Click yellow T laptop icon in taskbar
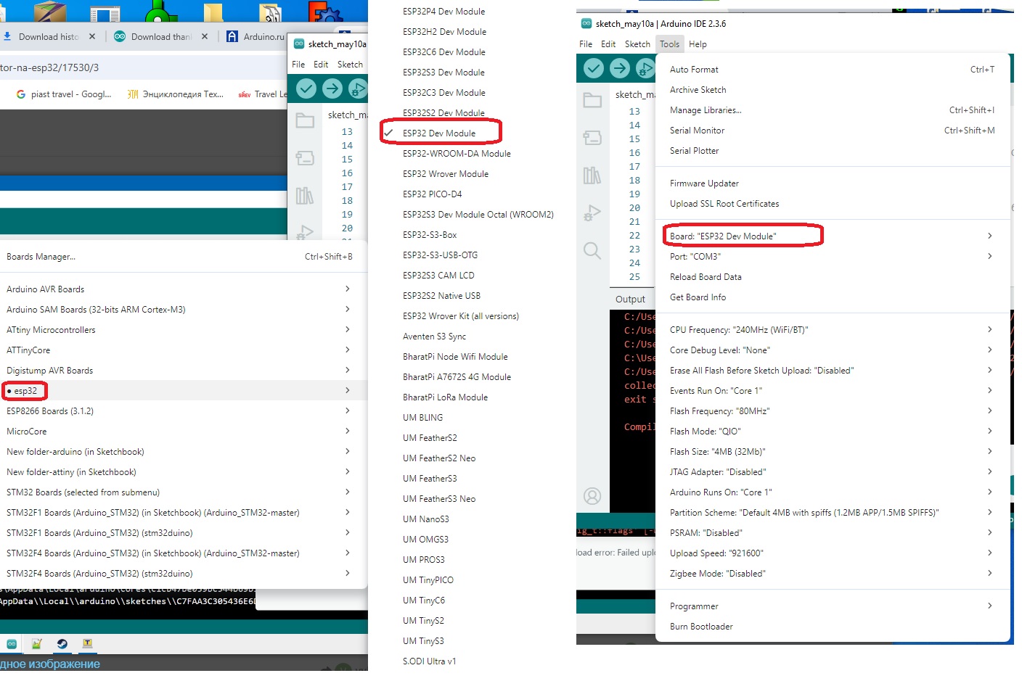This screenshot has width=1022, height=689. tap(88, 643)
